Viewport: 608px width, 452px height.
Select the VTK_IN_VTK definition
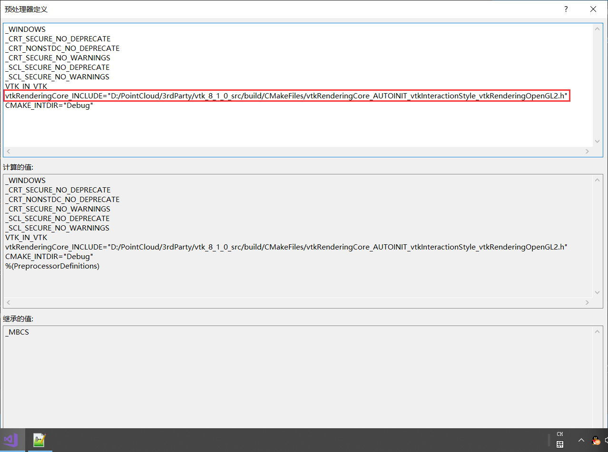coord(26,86)
